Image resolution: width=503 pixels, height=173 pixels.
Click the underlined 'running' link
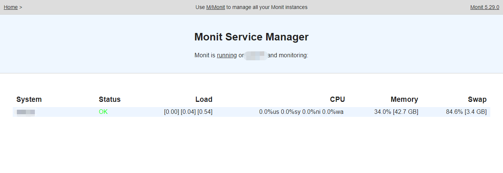point(227,55)
